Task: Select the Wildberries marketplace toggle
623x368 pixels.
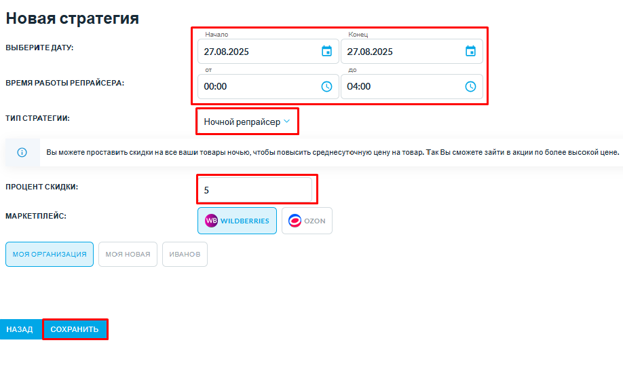Action: pyautogui.click(x=237, y=221)
